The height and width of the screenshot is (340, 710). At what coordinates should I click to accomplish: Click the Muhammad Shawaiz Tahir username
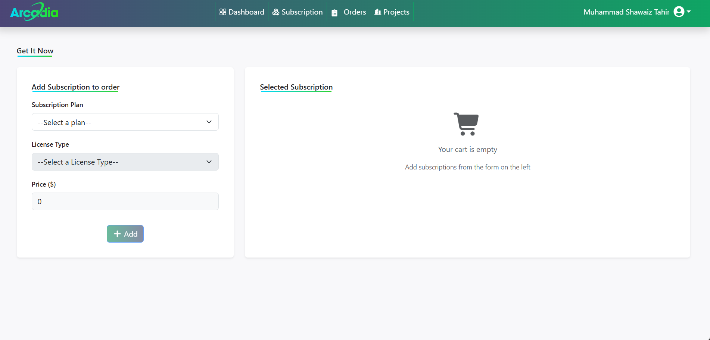click(x=626, y=12)
